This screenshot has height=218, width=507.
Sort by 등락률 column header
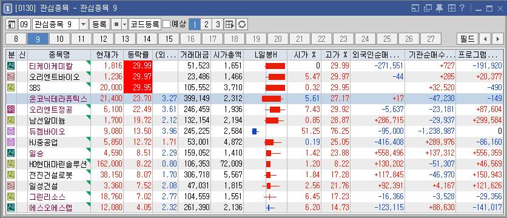pos(138,55)
